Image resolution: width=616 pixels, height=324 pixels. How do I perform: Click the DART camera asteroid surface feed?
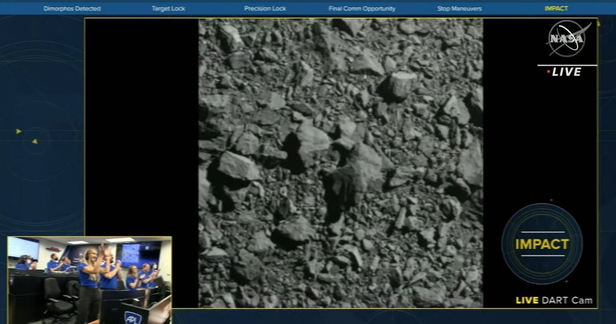click(x=340, y=163)
